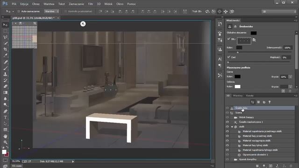The image size is (299, 168).
Task: Select the Clone Stamp tool
Action: [x=5, y=74]
